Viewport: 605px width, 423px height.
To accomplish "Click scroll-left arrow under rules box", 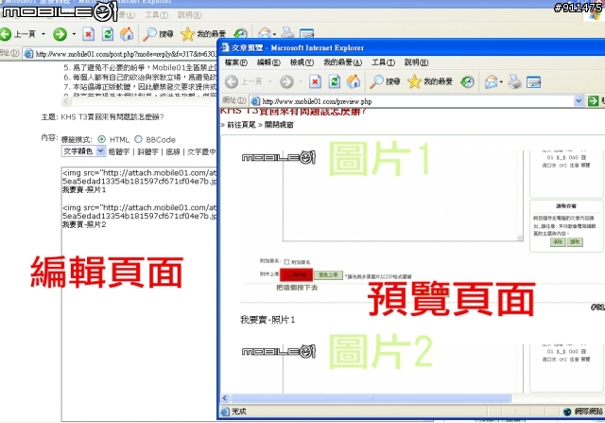I will click(66, 101).
